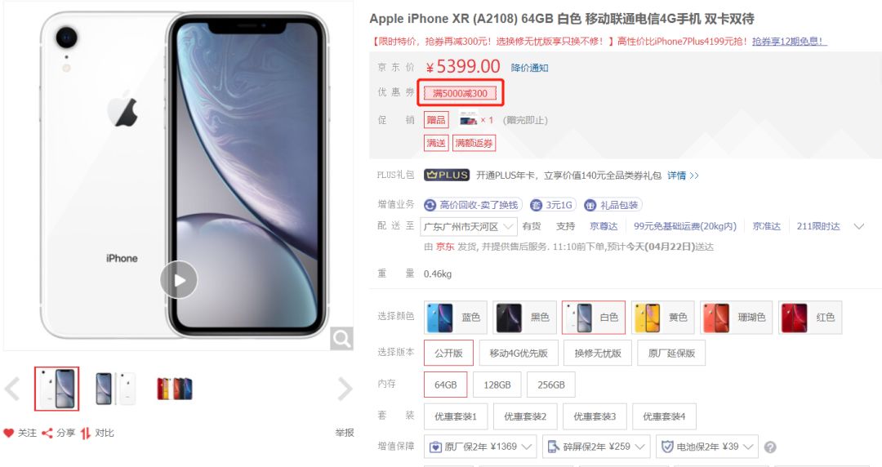Select the 优惠套装4 bundle tab

pos(664,416)
